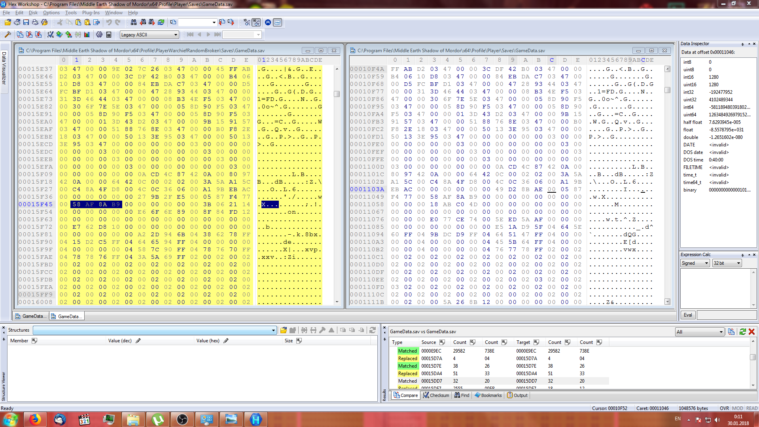
Task: Click the Print toolbar icon
Action: point(35,22)
